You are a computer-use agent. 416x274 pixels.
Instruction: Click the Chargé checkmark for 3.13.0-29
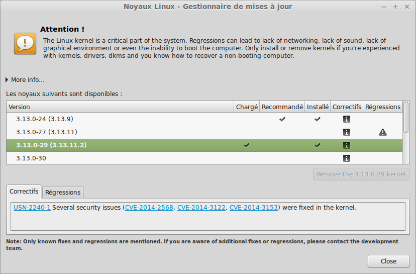point(247,145)
